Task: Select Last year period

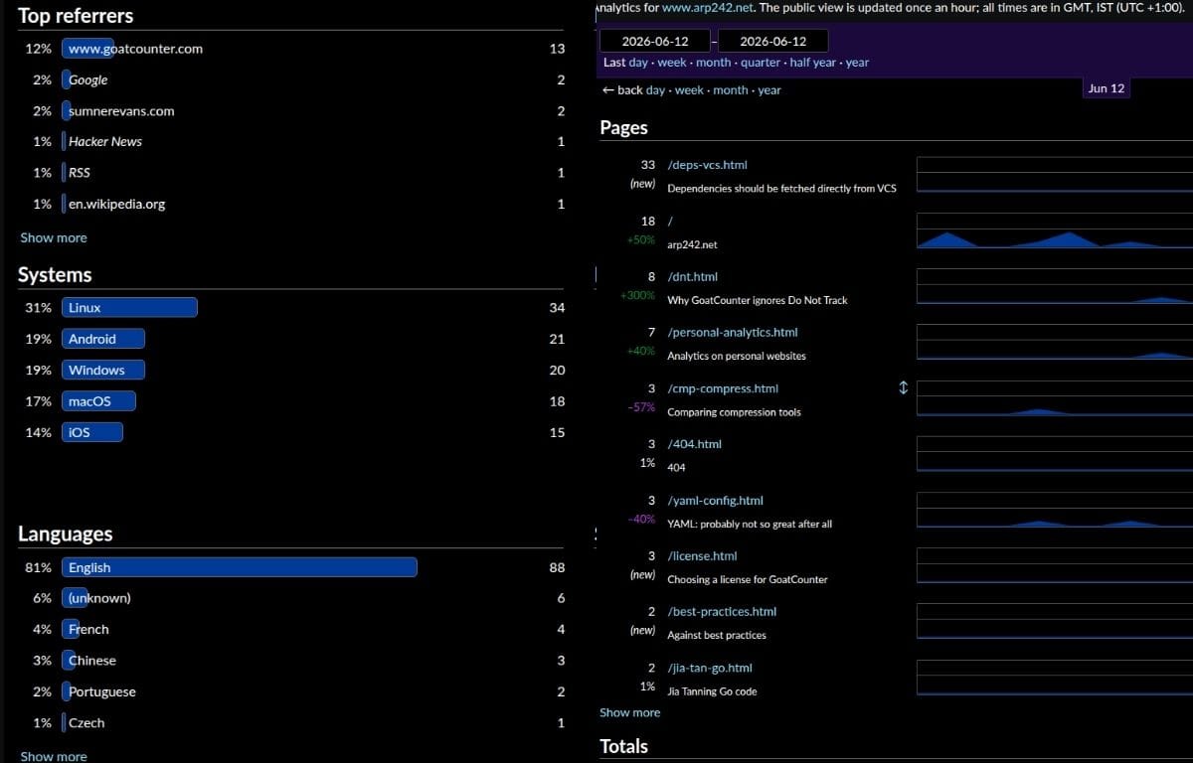Action: 857,62
